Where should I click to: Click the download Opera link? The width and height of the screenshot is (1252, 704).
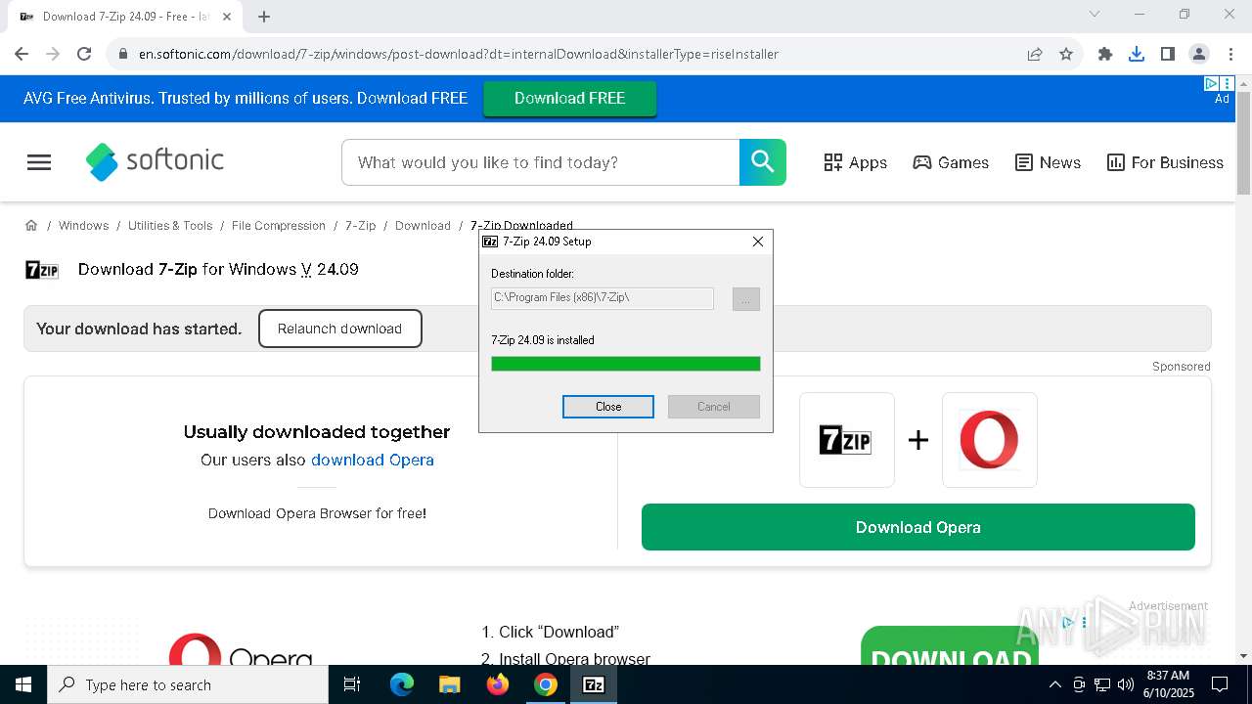(372, 460)
